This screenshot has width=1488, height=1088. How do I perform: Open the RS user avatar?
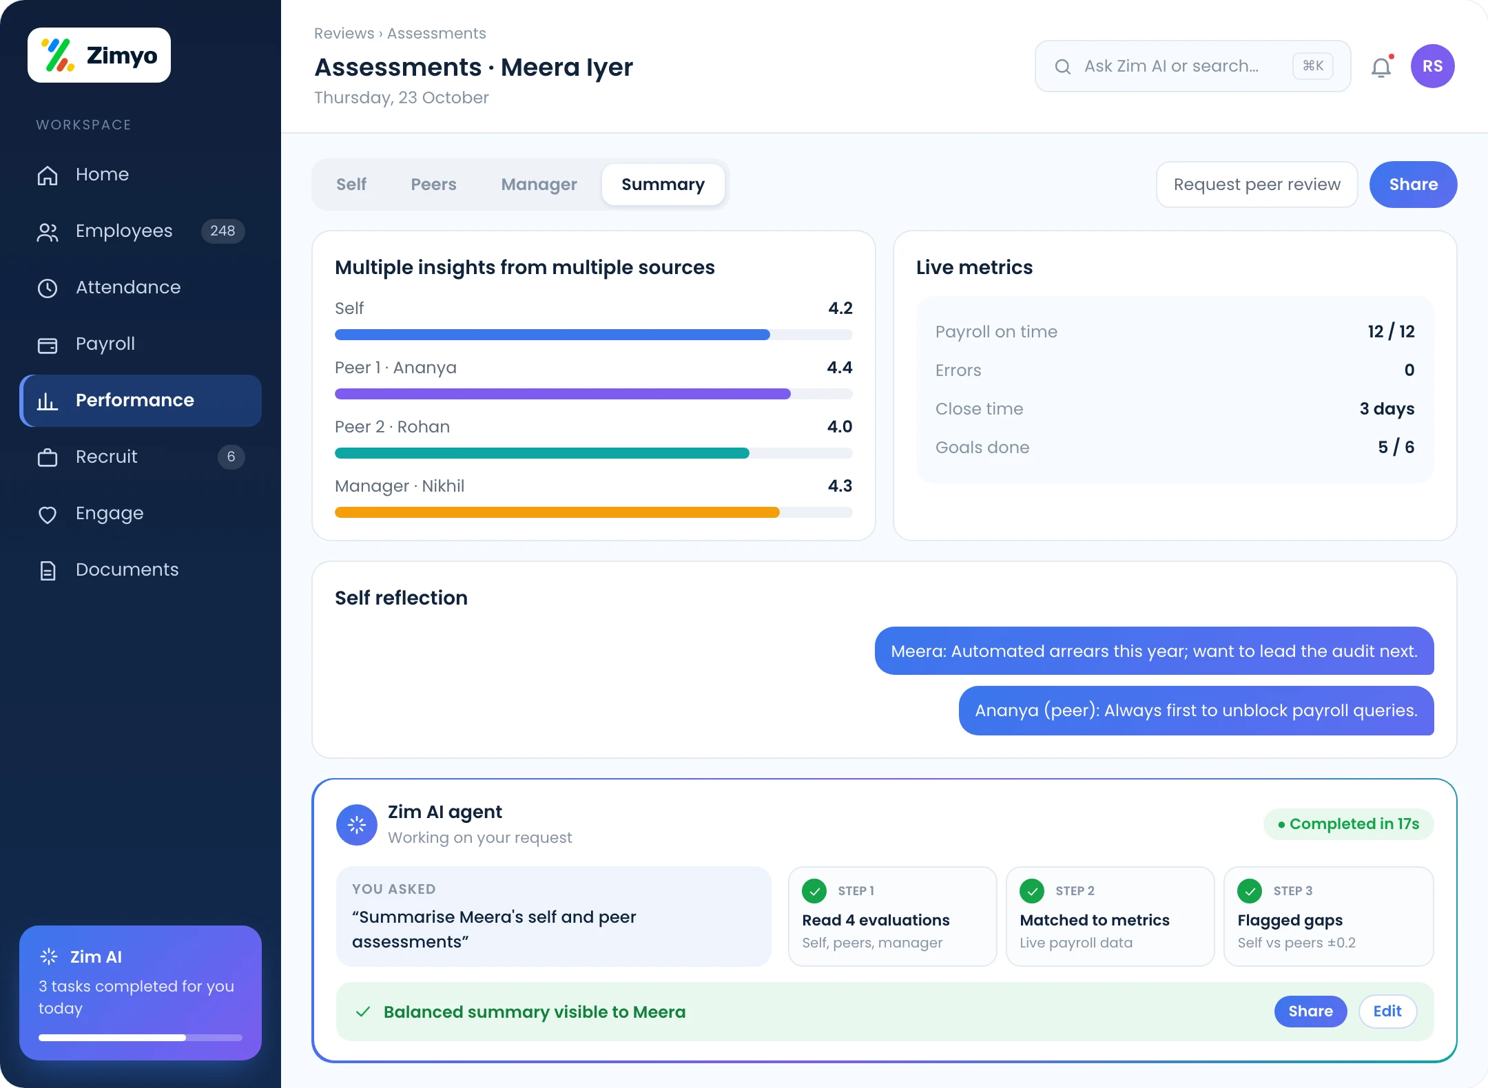1433,66
